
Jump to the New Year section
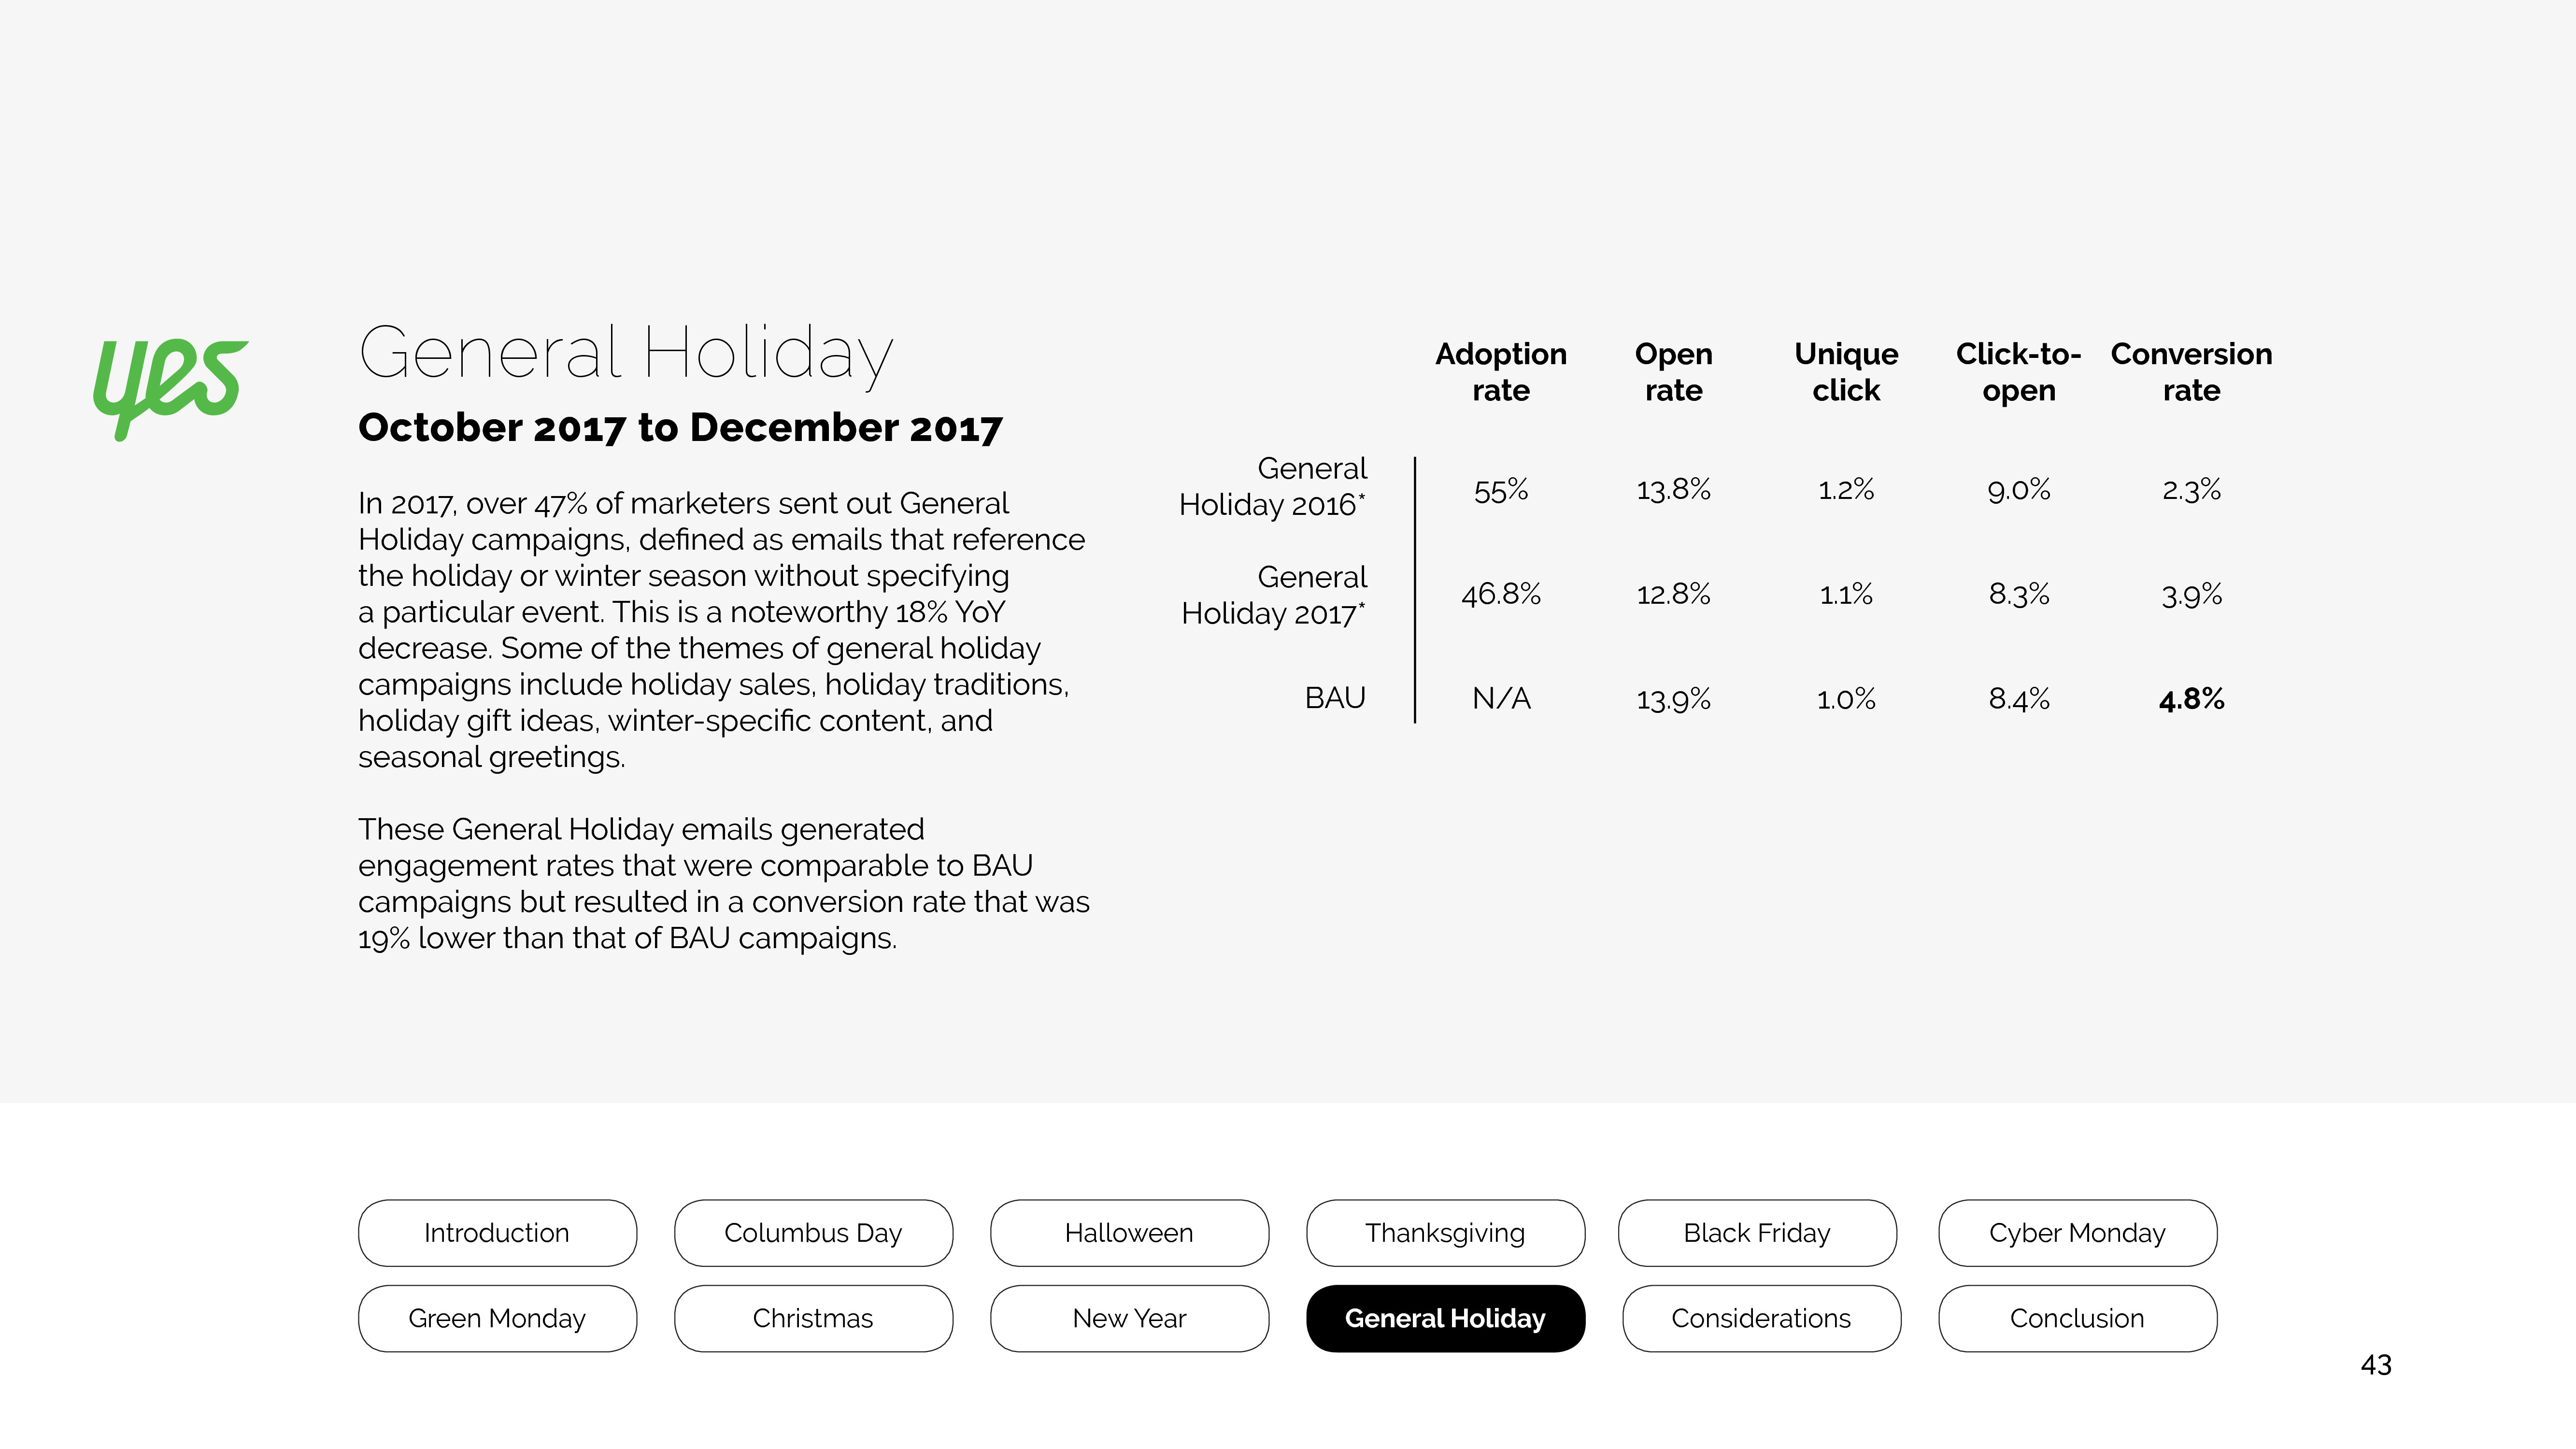pyautogui.click(x=1129, y=1318)
